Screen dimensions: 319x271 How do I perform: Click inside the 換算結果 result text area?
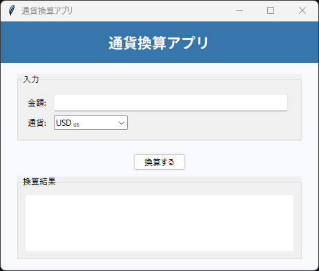[x=159, y=223]
